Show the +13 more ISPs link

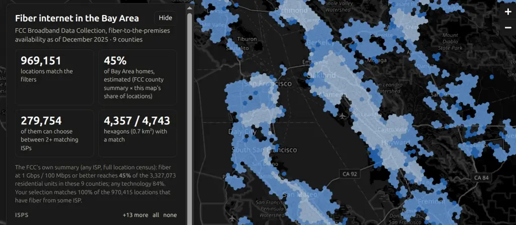(x=136, y=215)
